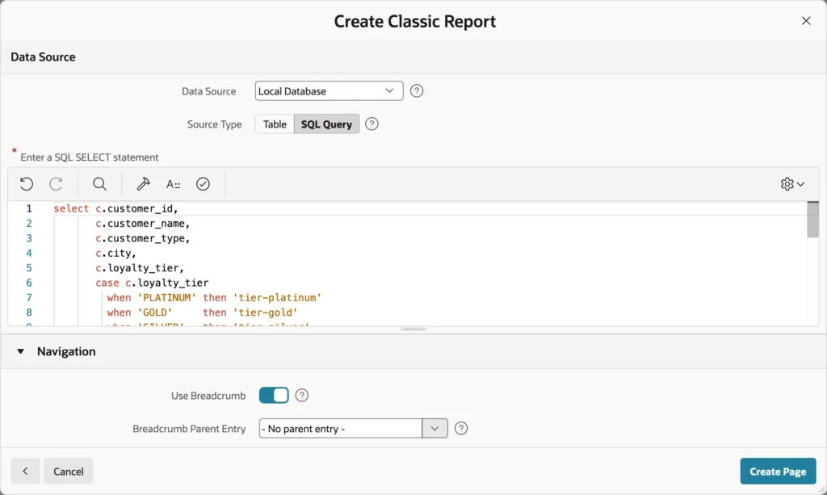The height and width of the screenshot is (495, 827).
Task: Click the Create Page button
Action: pyautogui.click(x=778, y=472)
